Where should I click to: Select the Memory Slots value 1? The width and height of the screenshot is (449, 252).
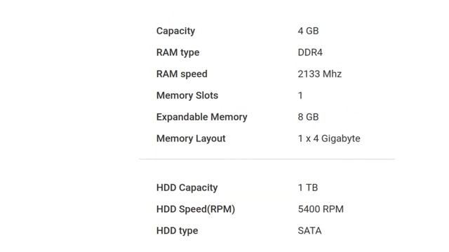tap(300, 95)
